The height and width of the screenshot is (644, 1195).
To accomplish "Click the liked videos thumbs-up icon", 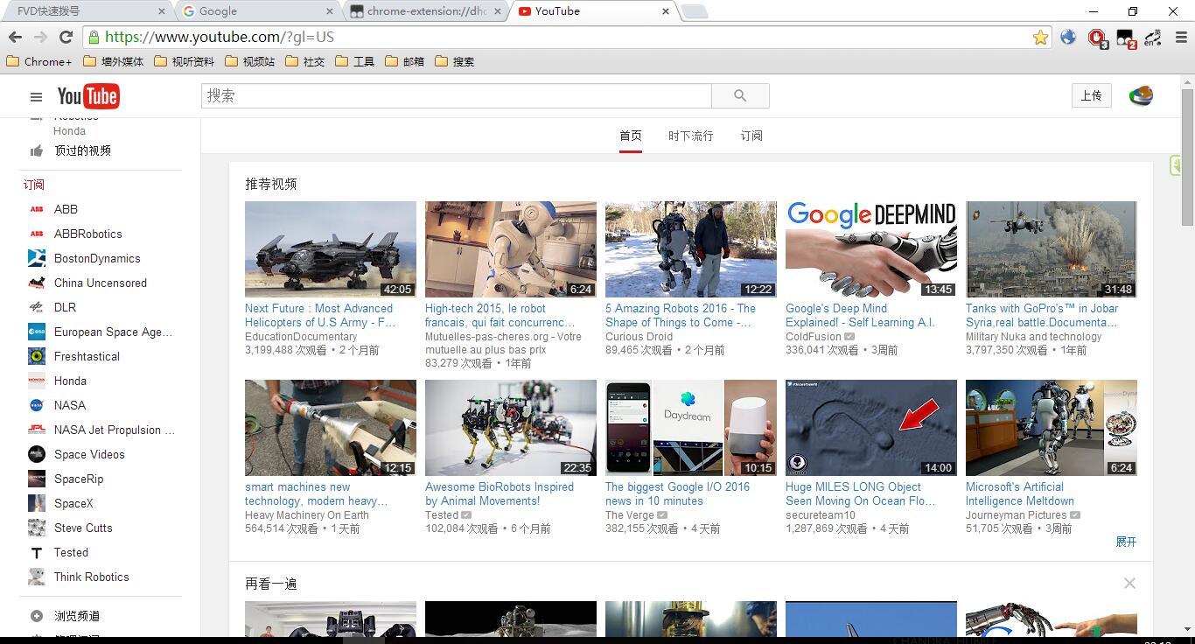I will pyautogui.click(x=37, y=150).
